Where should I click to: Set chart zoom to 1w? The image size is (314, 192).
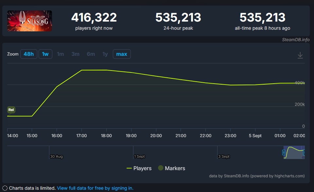coord(45,54)
